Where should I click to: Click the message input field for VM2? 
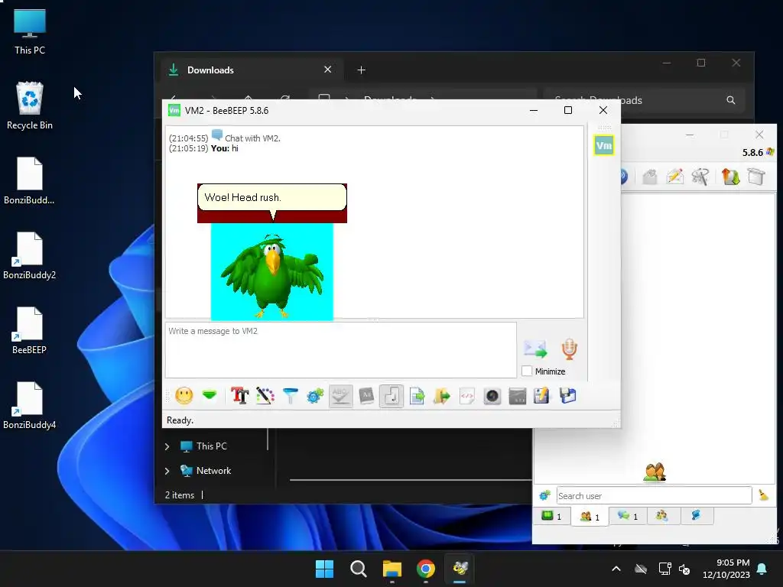[341, 350]
